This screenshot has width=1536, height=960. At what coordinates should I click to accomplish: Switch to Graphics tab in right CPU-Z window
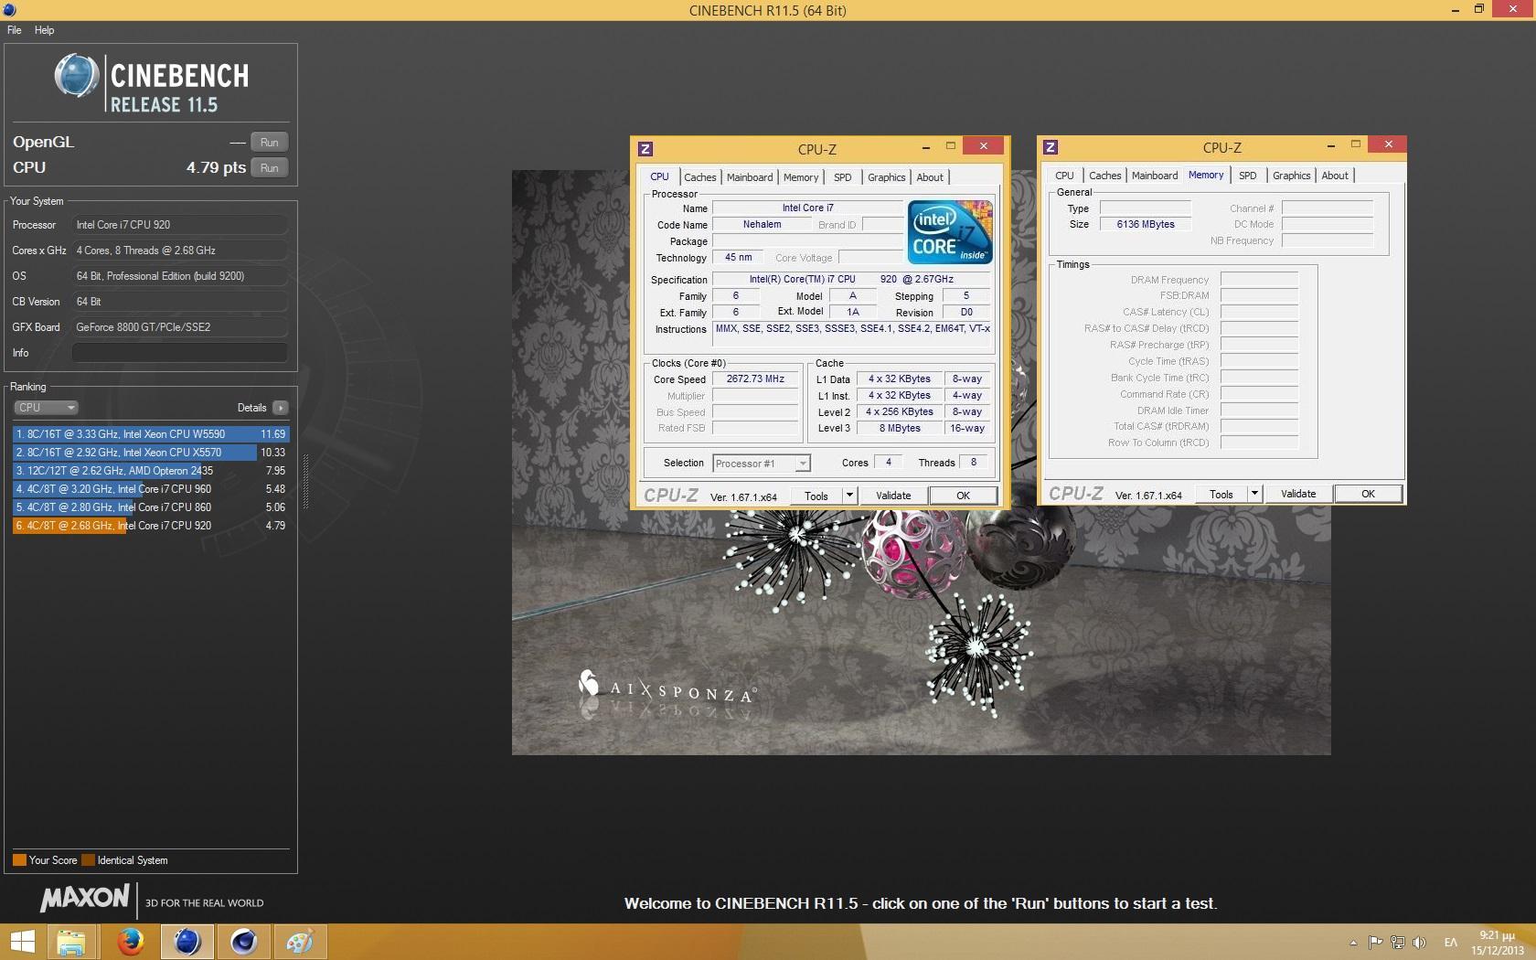pyautogui.click(x=1291, y=176)
